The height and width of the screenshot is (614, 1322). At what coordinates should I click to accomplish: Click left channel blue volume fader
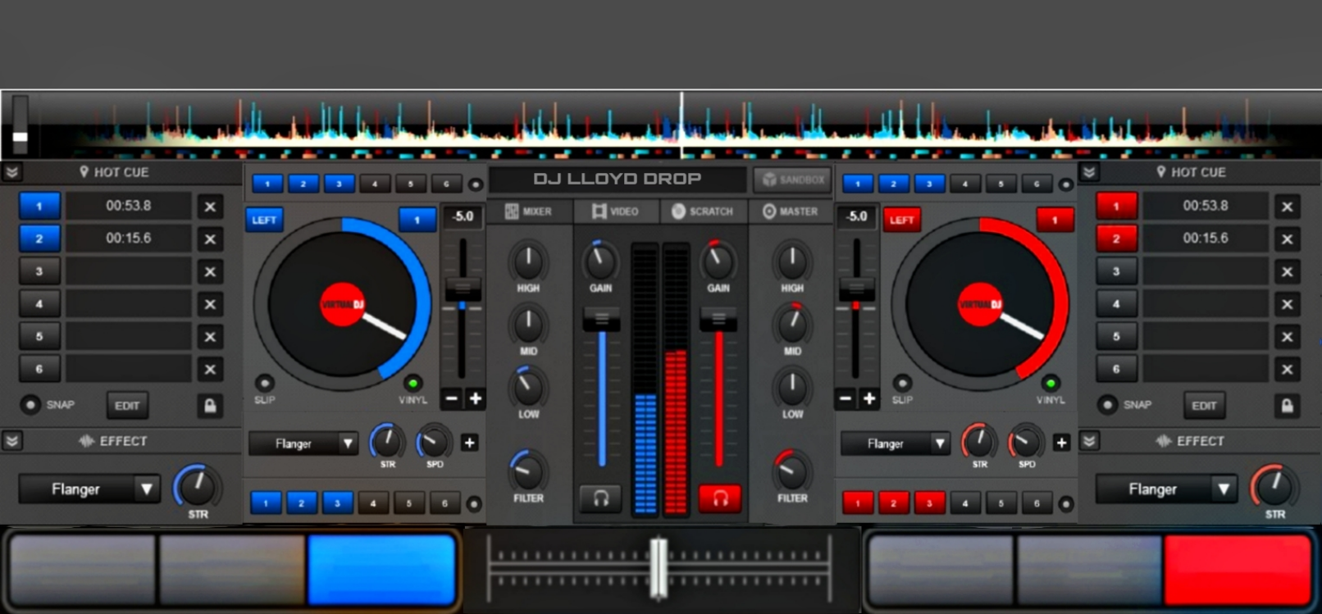[x=601, y=319]
